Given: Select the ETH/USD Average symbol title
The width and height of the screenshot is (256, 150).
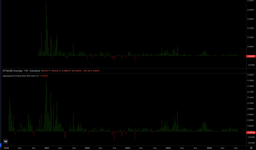Looking at the screenshot, I should tap(21, 71).
